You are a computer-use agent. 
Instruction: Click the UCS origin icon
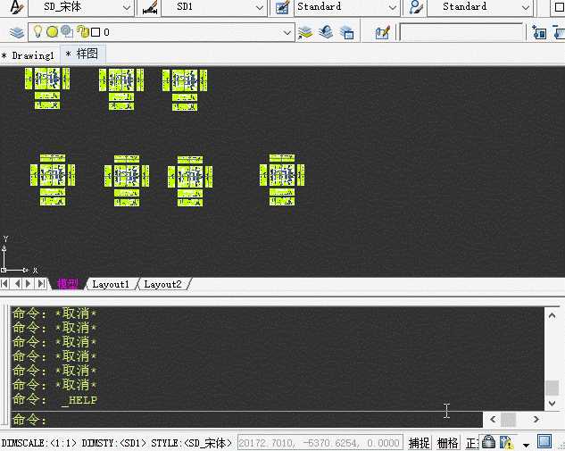click(x=4, y=270)
